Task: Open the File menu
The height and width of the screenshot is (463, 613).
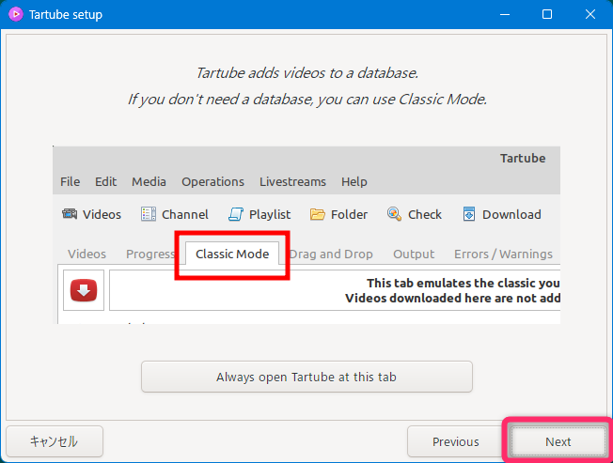Action: (x=71, y=181)
